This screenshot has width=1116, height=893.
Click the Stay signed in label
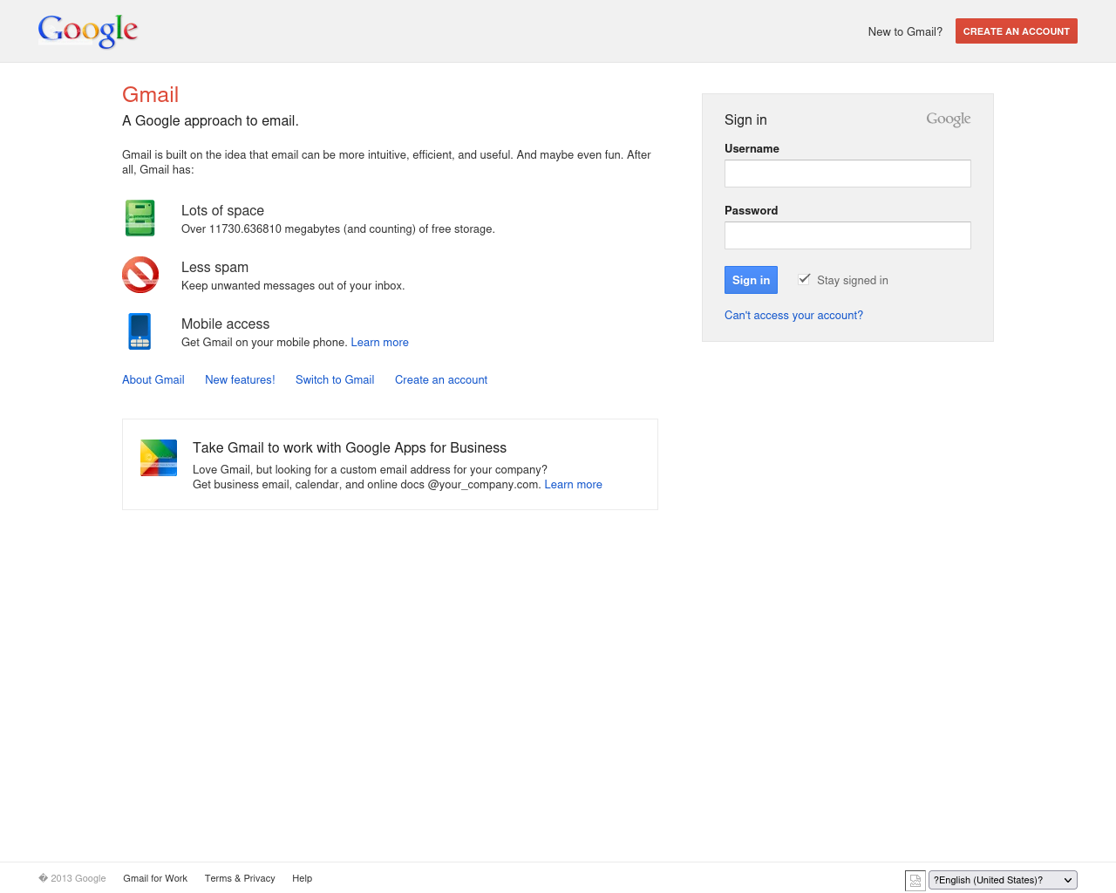pyautogui.click(x=853, y=281)
